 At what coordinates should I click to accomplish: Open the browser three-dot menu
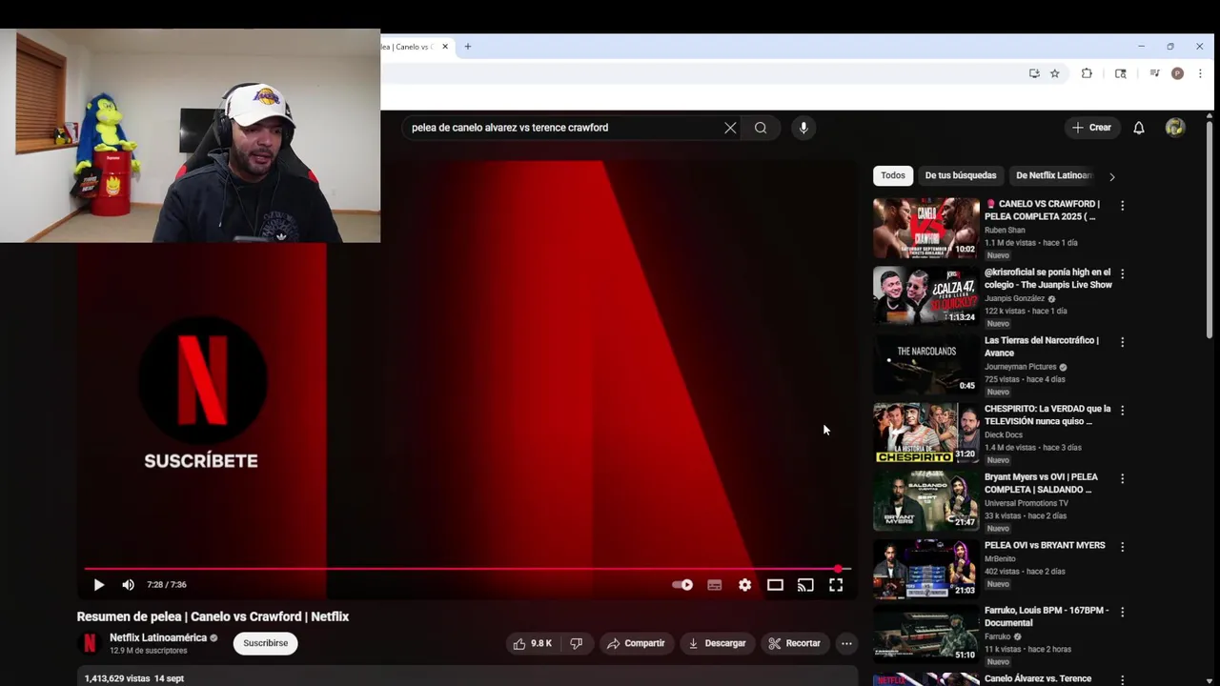point(1200,73)
